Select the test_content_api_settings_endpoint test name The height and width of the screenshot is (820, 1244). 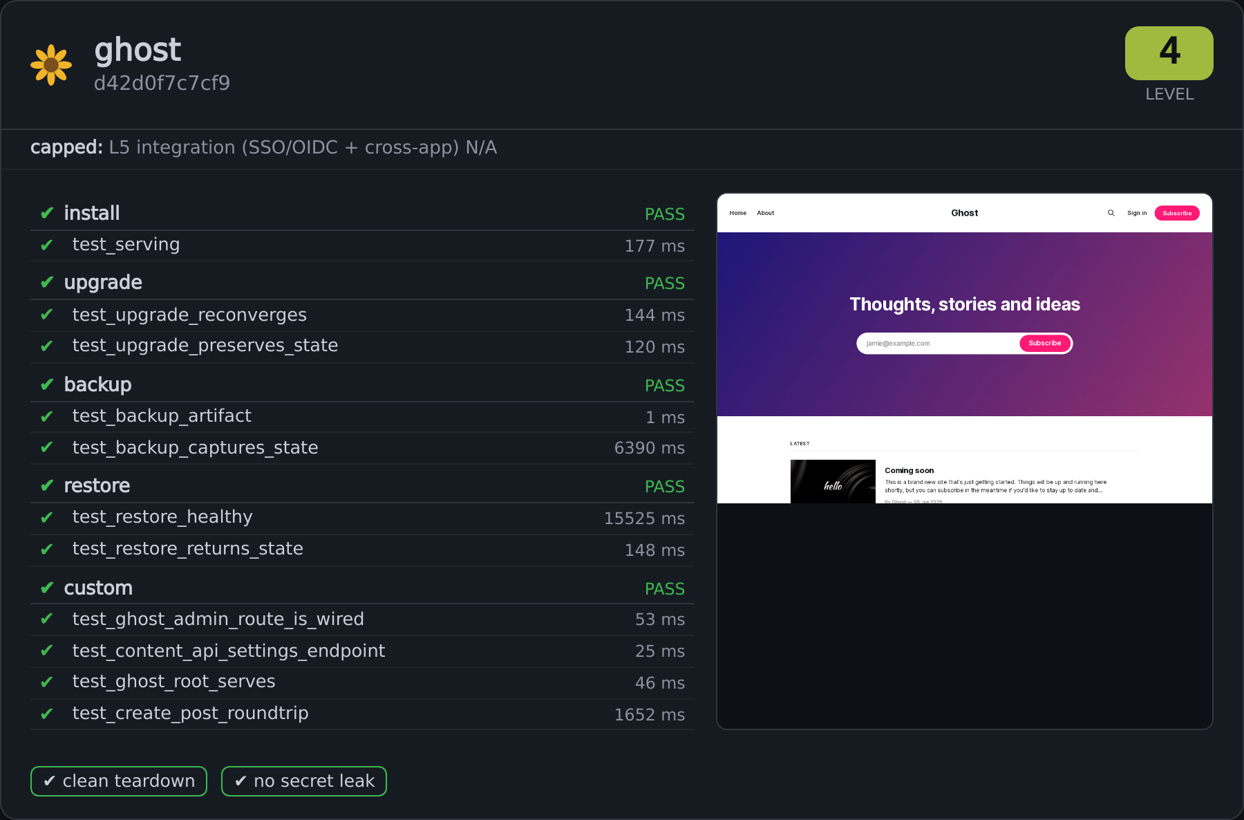(x=229, y=651)
